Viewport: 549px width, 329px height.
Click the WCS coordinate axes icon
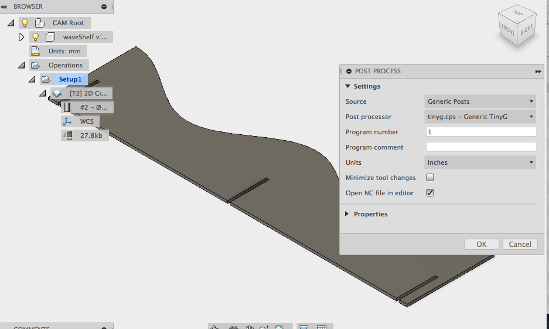click(67, 121)
